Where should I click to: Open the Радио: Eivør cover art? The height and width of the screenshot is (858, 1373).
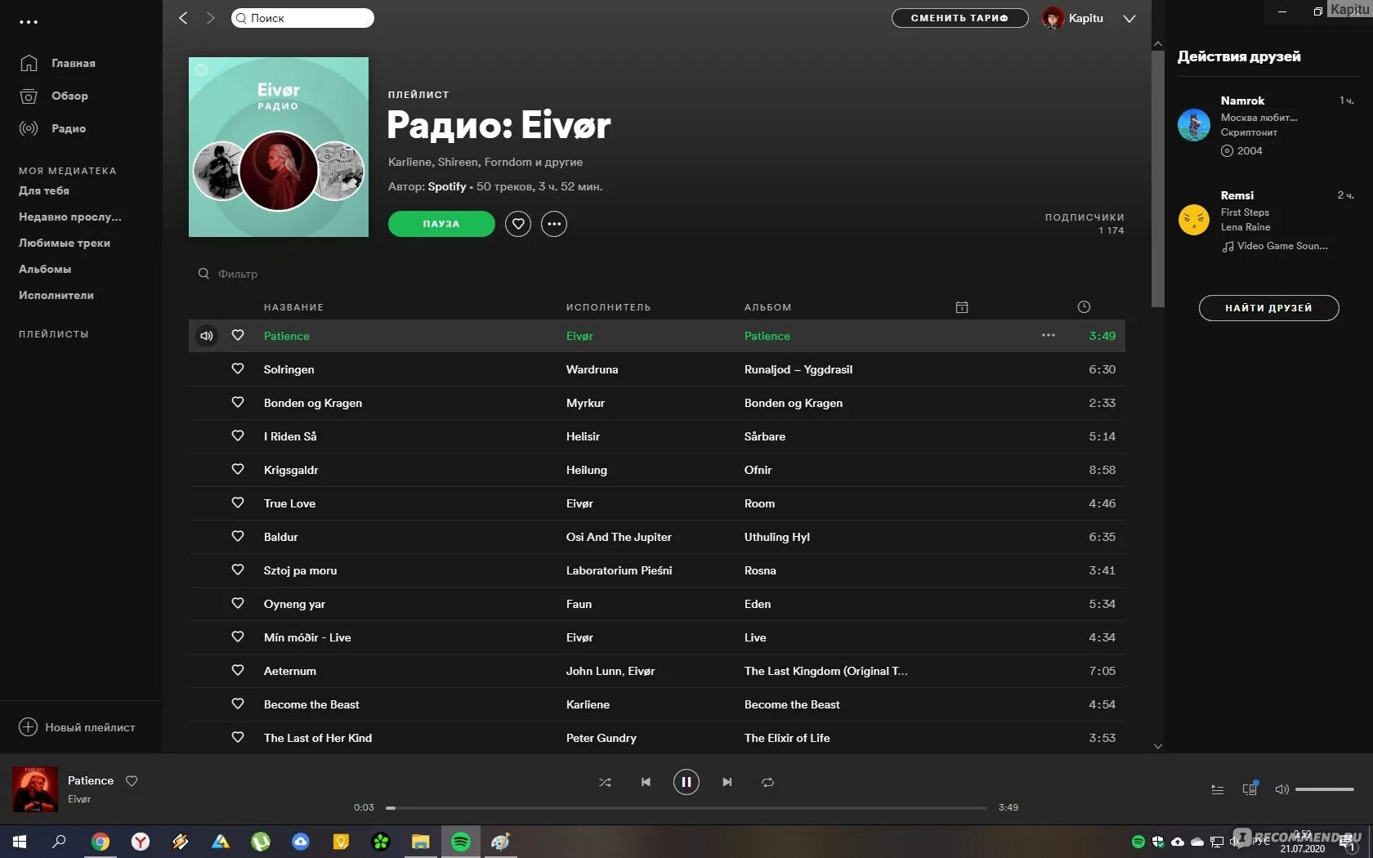pyautogui.click(x=279, y=147)
